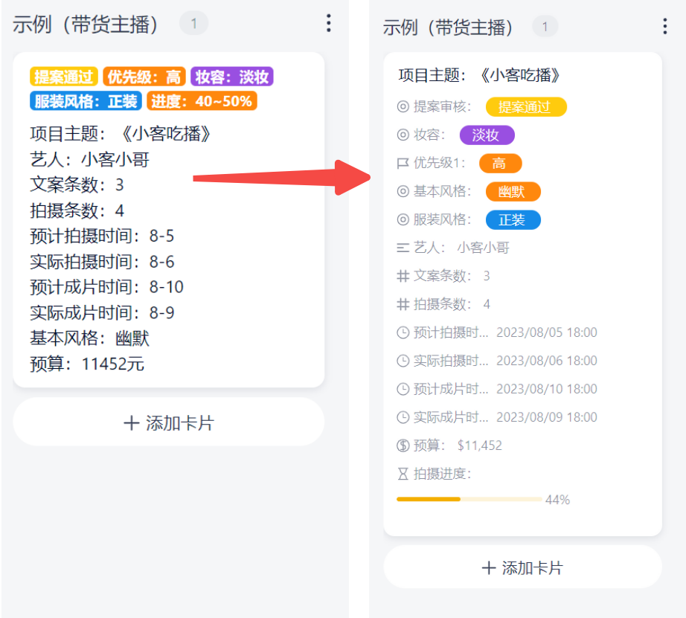Image resolution: width=686 pixels, height=618 pixels.
Task: Open the left column's three-dot menu
Action: point(328,24)
